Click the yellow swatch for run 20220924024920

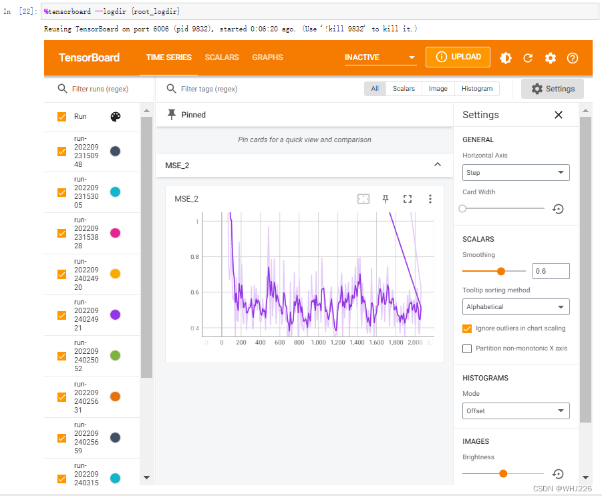pos(115,274)
